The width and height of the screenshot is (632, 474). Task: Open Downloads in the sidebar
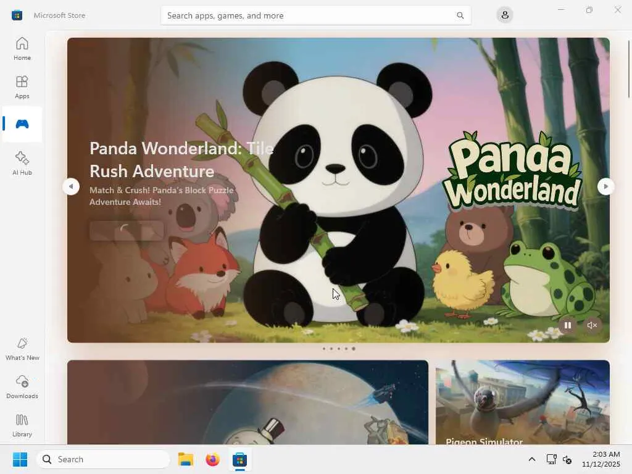(x=22, y=388)
